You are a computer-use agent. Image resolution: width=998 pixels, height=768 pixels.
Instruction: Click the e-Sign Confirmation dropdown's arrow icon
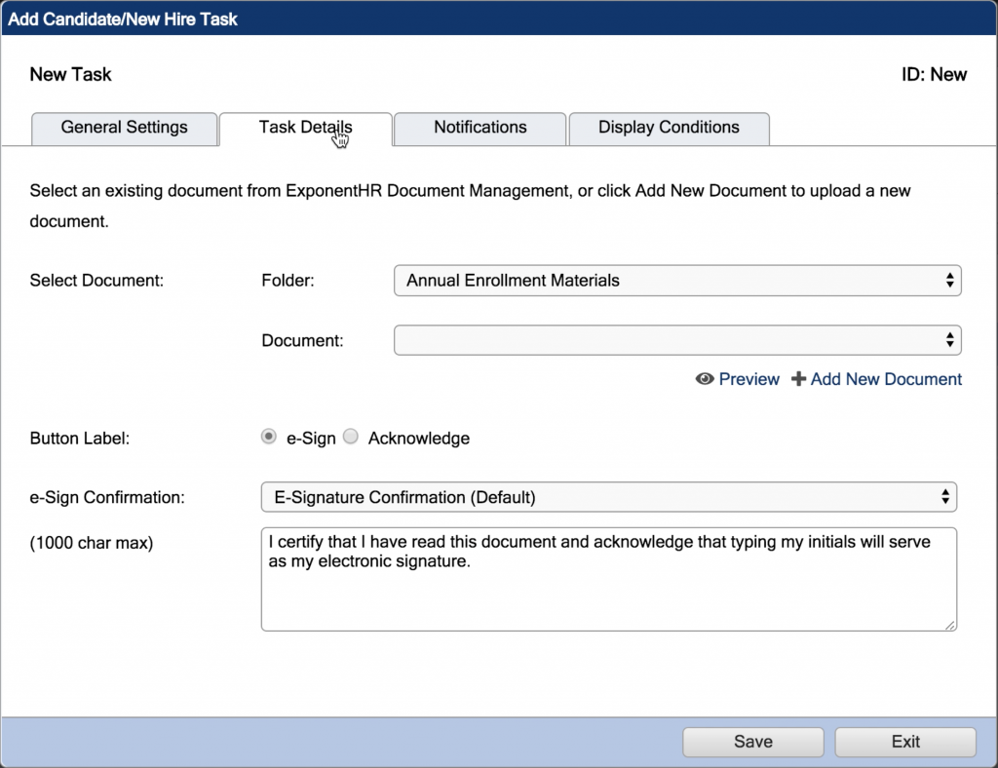pyautogui.click(x=943, y=496)
